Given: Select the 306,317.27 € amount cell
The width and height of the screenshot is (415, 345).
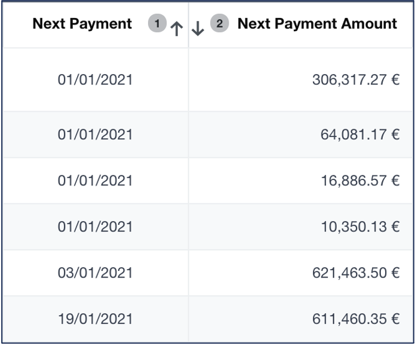Looking at the screenshot, I should [355, 80].
